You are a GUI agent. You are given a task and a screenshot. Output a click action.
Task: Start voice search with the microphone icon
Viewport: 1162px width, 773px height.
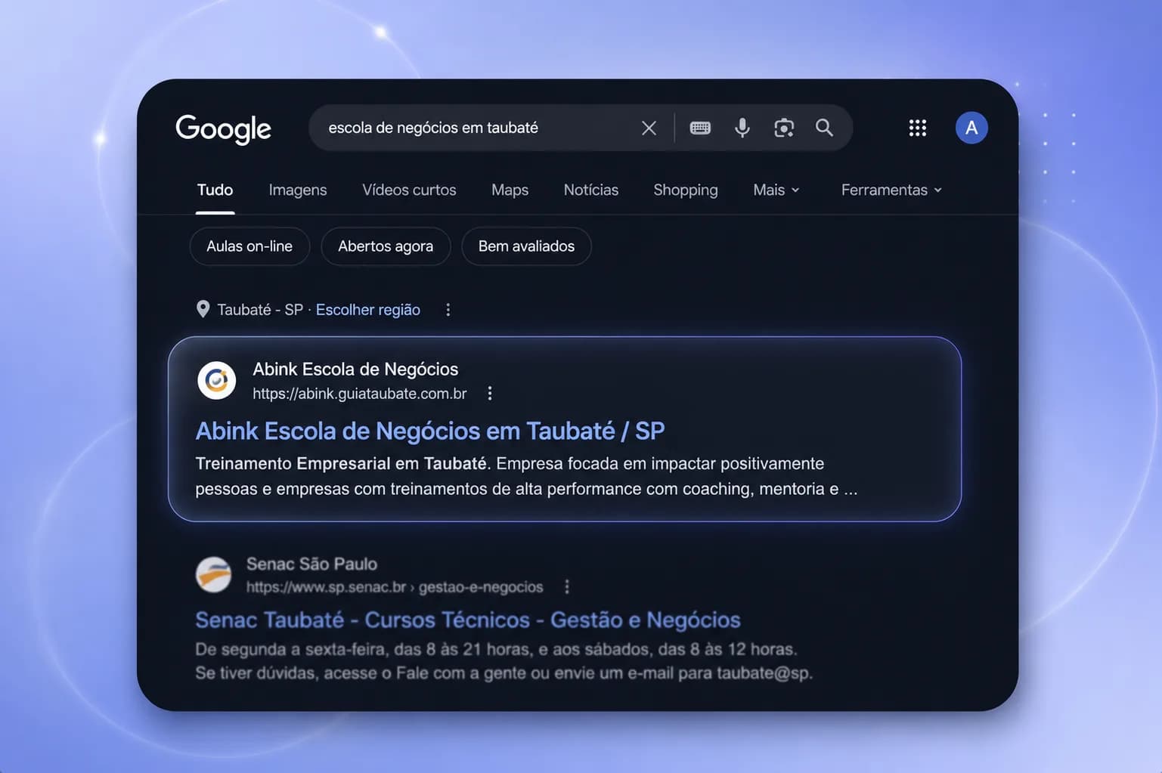pos(742,128)
